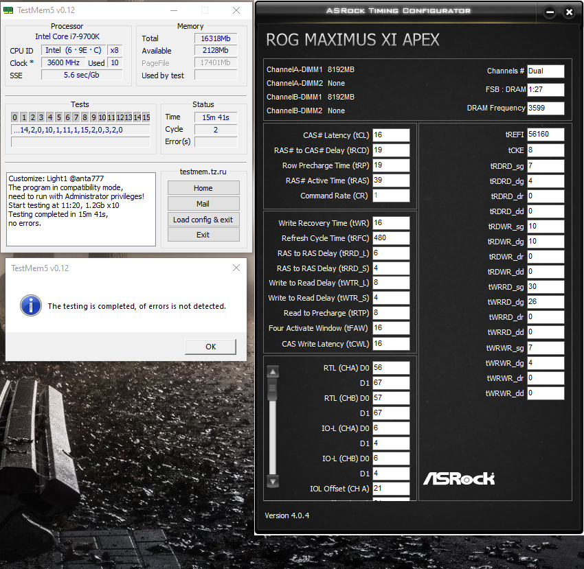
Task: Click the IOL Offset (CH A) field
Action: coord(391,488)
